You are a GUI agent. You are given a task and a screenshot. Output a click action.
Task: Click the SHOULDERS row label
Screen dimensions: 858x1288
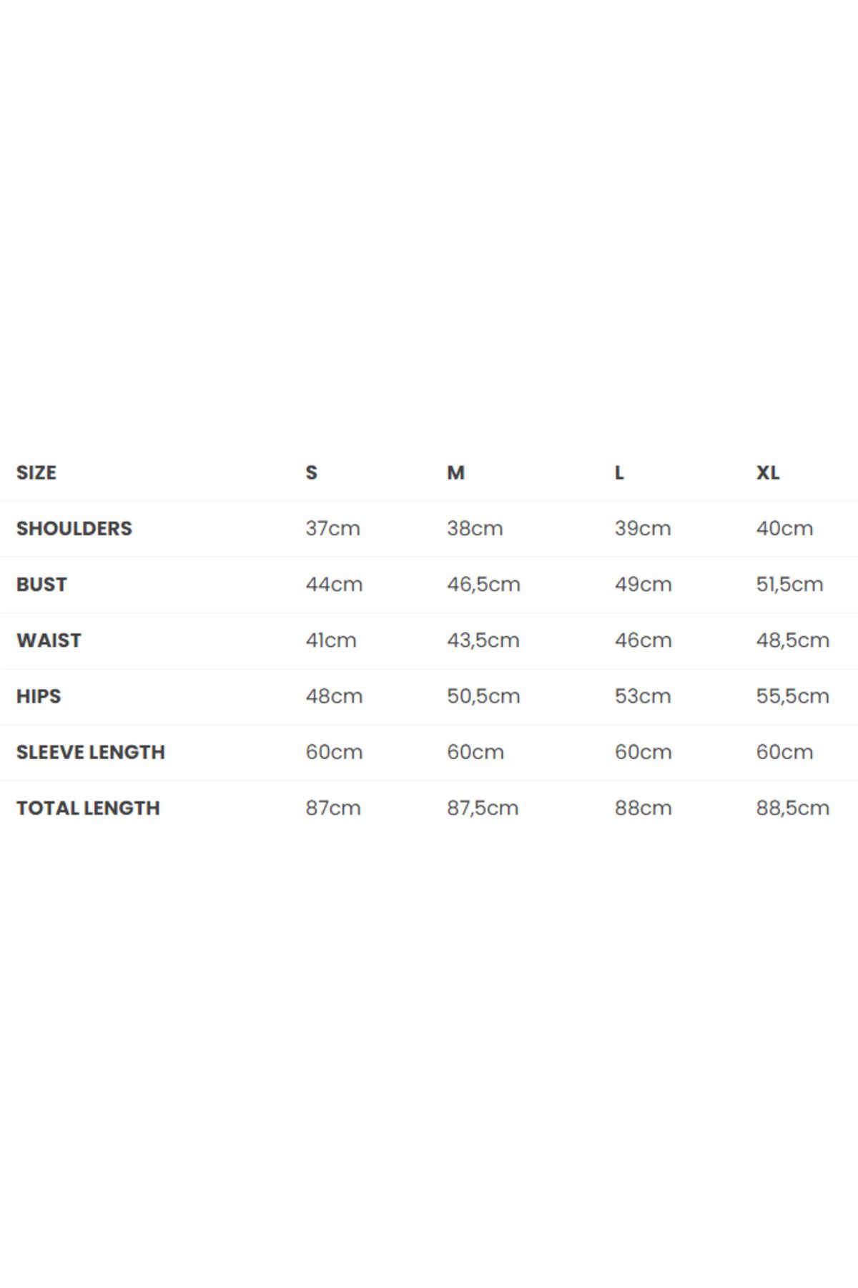74,529
